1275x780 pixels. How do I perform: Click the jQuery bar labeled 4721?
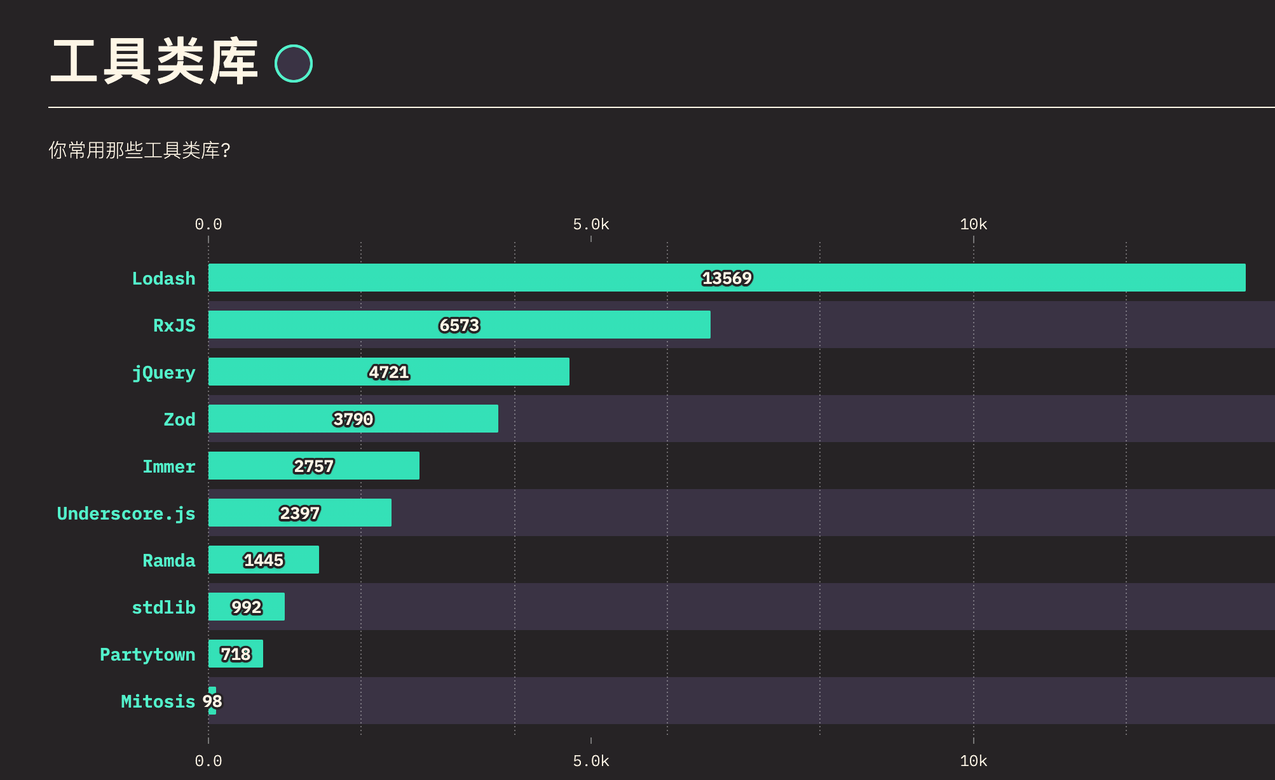click(389, 372)
